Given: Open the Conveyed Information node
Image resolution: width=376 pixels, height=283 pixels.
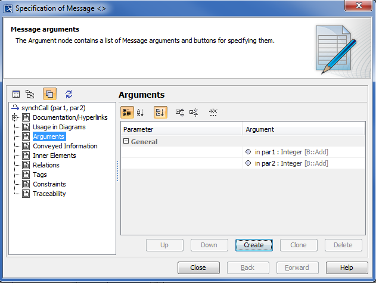Looking at the screenshot, I should [x=65, y=146].
